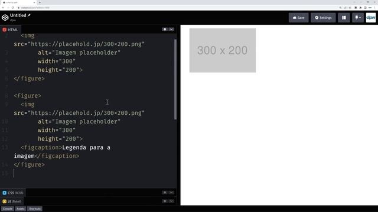Open the CSS editor settings gear
378x212 pixels.
tap(165, 193)
